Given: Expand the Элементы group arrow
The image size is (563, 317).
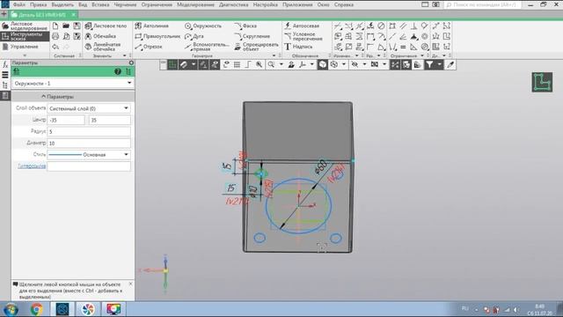Looking at the screenshot, I should (x=125, y=56).
